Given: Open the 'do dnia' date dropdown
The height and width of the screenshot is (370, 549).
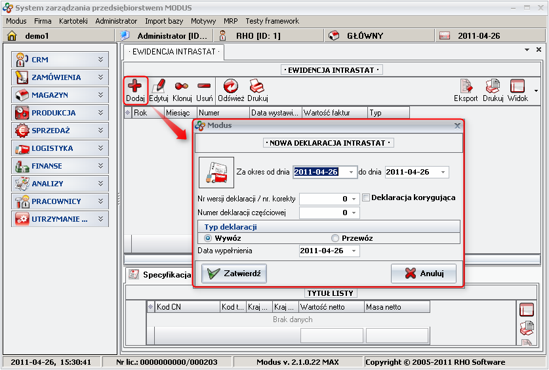Looking at the screenshot, I should 443,172.
